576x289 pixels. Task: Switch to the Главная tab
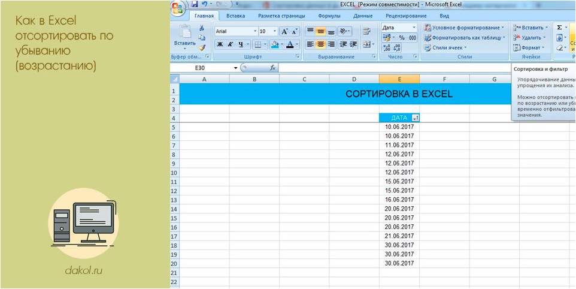pos(204,16)
